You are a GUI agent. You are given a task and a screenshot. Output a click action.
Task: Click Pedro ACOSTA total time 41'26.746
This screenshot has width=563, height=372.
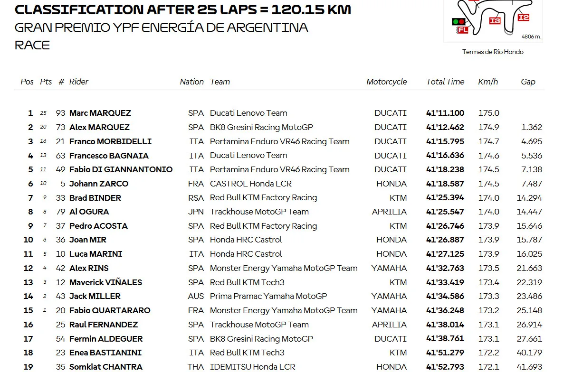[445, 226]
